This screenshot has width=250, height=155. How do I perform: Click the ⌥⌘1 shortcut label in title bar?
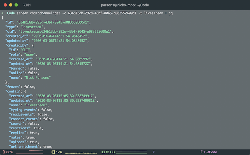coord(27,5)
